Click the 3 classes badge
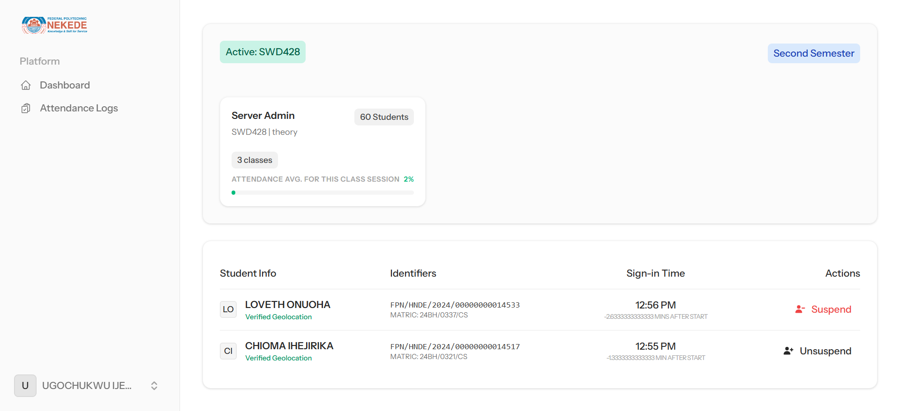 coord(255,160)
